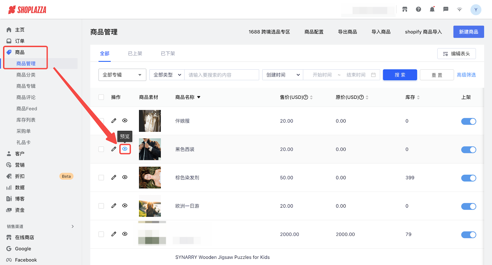
Task: Tick the select-all checkbox in table header
Action: [101, 97]
